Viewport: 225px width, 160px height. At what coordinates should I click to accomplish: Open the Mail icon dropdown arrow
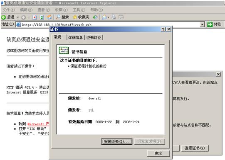108,17
